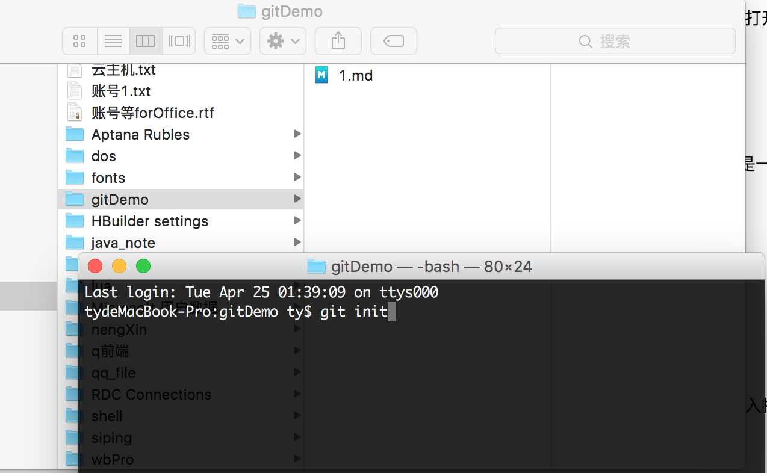The width and height of the screenshot is (767, 473).
Task: Switch Finder to list view
Action: point(113,41)
